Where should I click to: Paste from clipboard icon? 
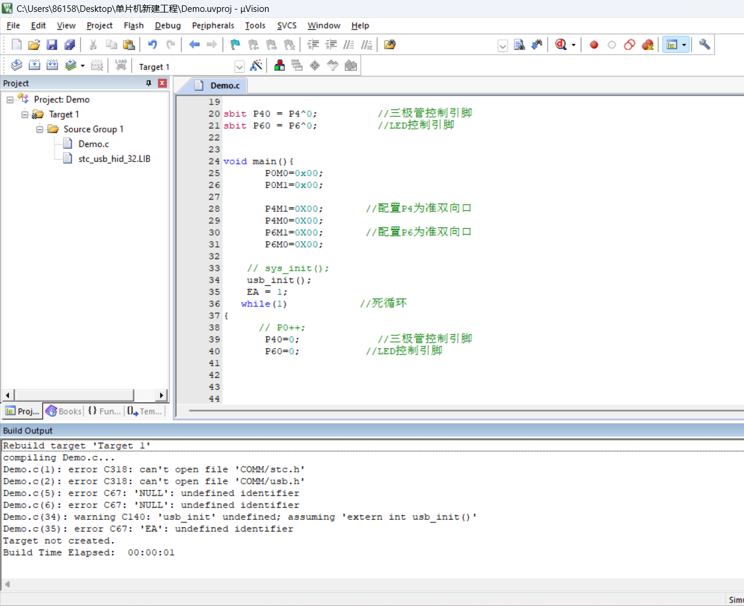coord(129,45)
